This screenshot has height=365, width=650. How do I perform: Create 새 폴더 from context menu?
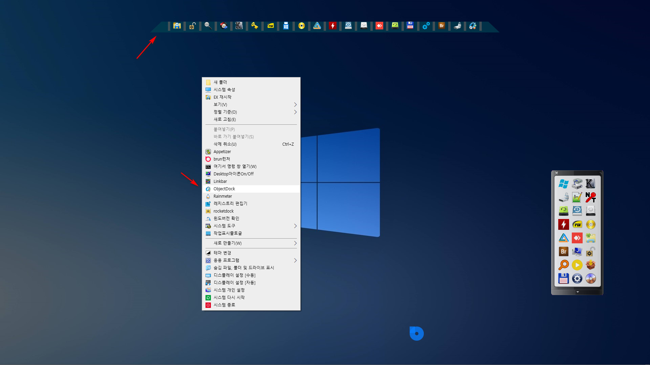coord(251,82)
